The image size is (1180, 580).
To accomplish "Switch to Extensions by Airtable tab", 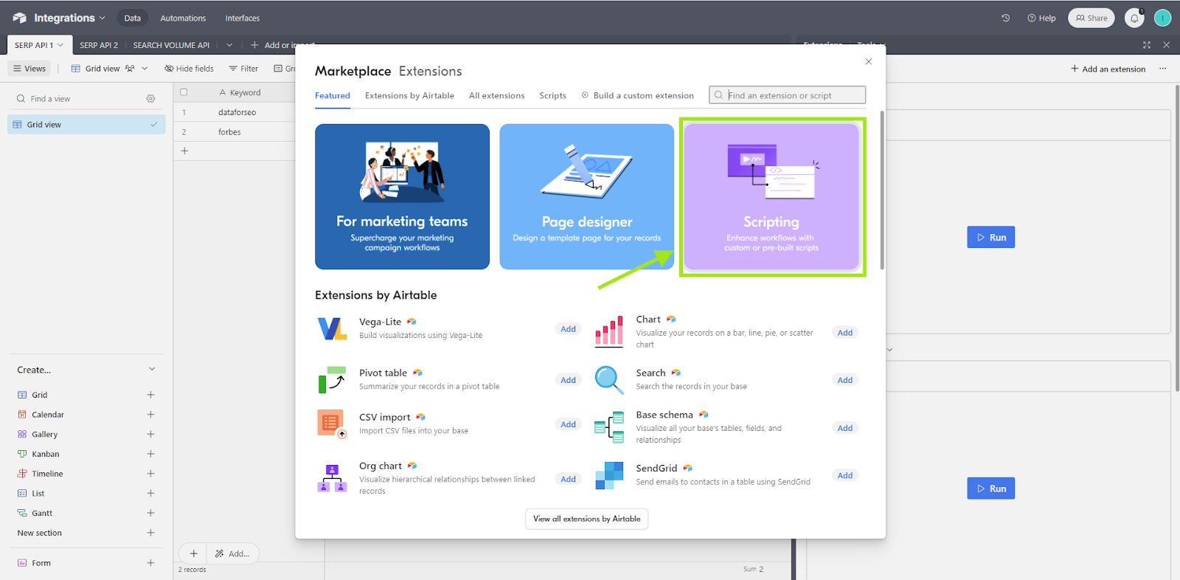I will (x=409, y=96).
